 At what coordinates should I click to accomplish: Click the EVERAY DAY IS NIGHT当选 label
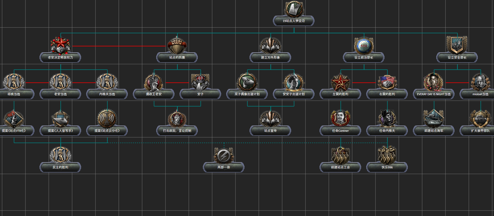point(434,94)
